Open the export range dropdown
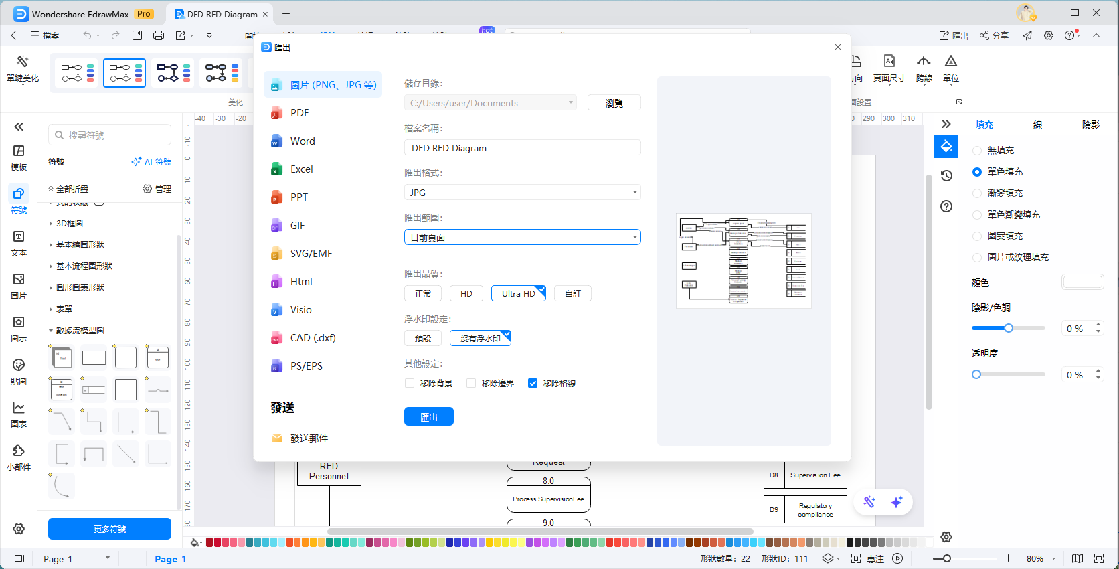 pyautogui.click(x=523, y=238)
